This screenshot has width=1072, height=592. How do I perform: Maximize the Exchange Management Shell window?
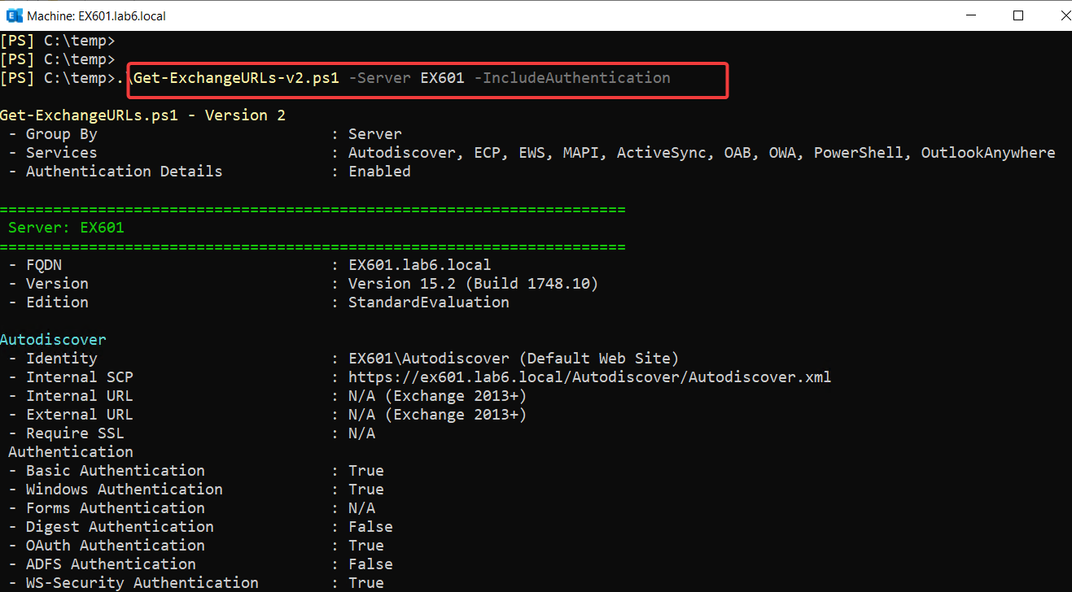[x=1018, y=15]
